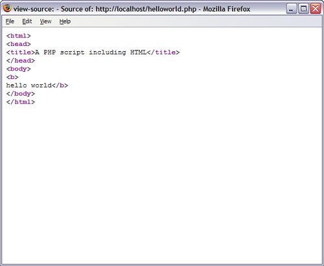The image size is (324, 266).
Task: Click the window title bar text
Action: point(132,9)
